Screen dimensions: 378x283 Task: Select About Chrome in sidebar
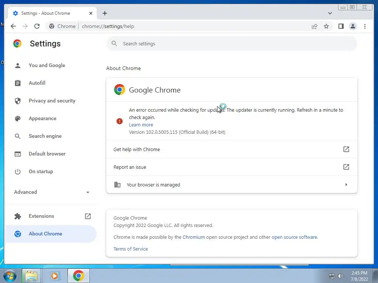tap(51, 234)
